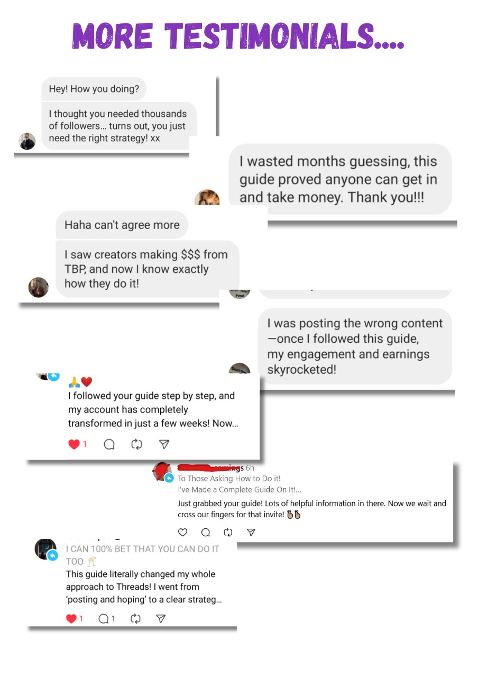Open avatar beside 'need the right strategy' message
The image size is (478, 677).
point(27,141)
